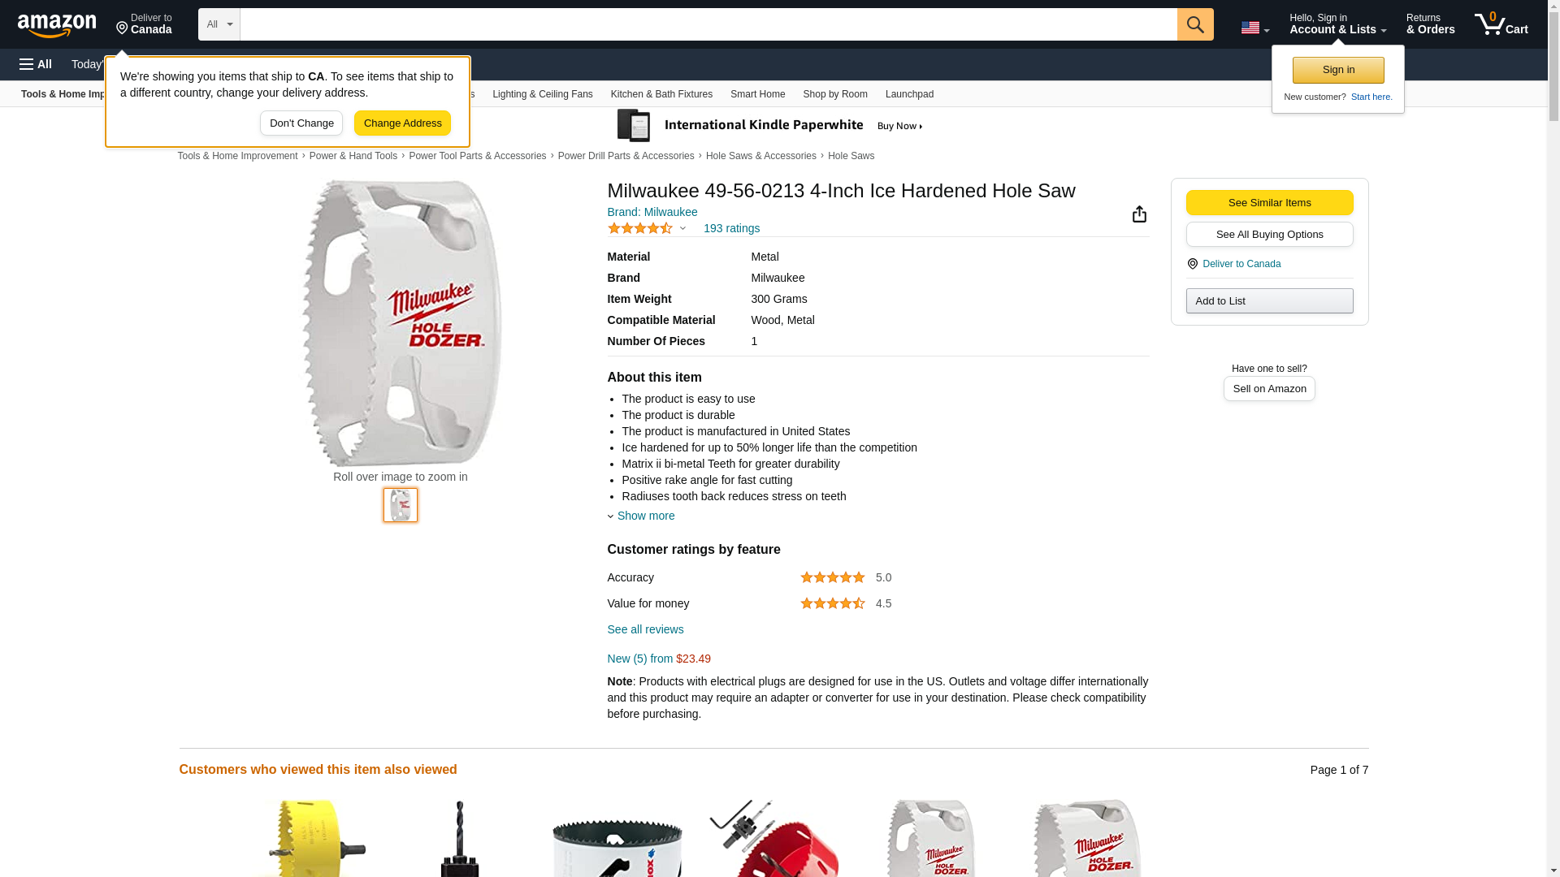Open Account & Lists dropdown
Image resolution: width=1560 pixels, height=877 pixels.
pos(1337,24)
